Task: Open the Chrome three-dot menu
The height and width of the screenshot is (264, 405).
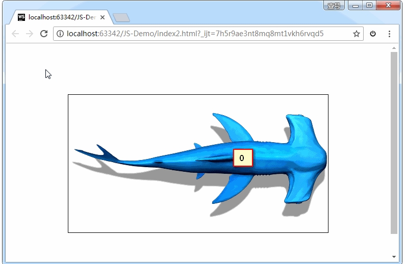Action: (389, 34)
